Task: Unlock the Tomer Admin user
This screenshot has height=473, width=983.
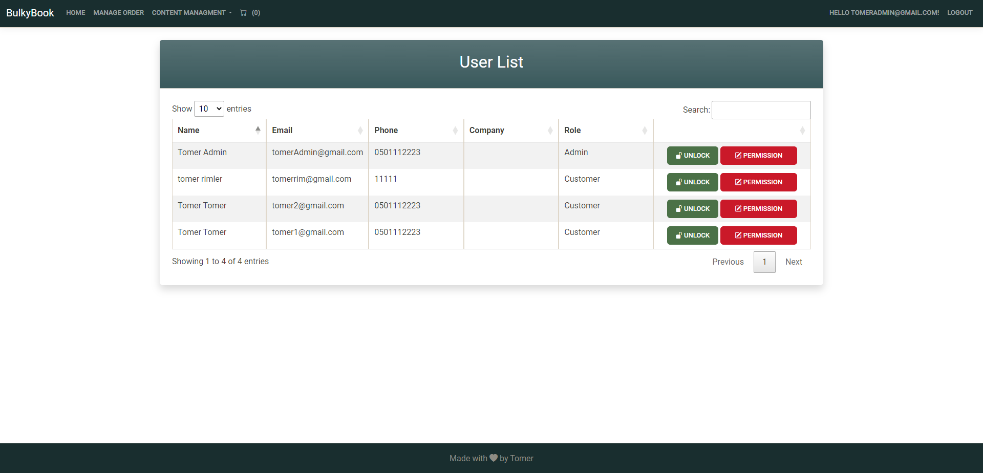Action: [692, 155]
